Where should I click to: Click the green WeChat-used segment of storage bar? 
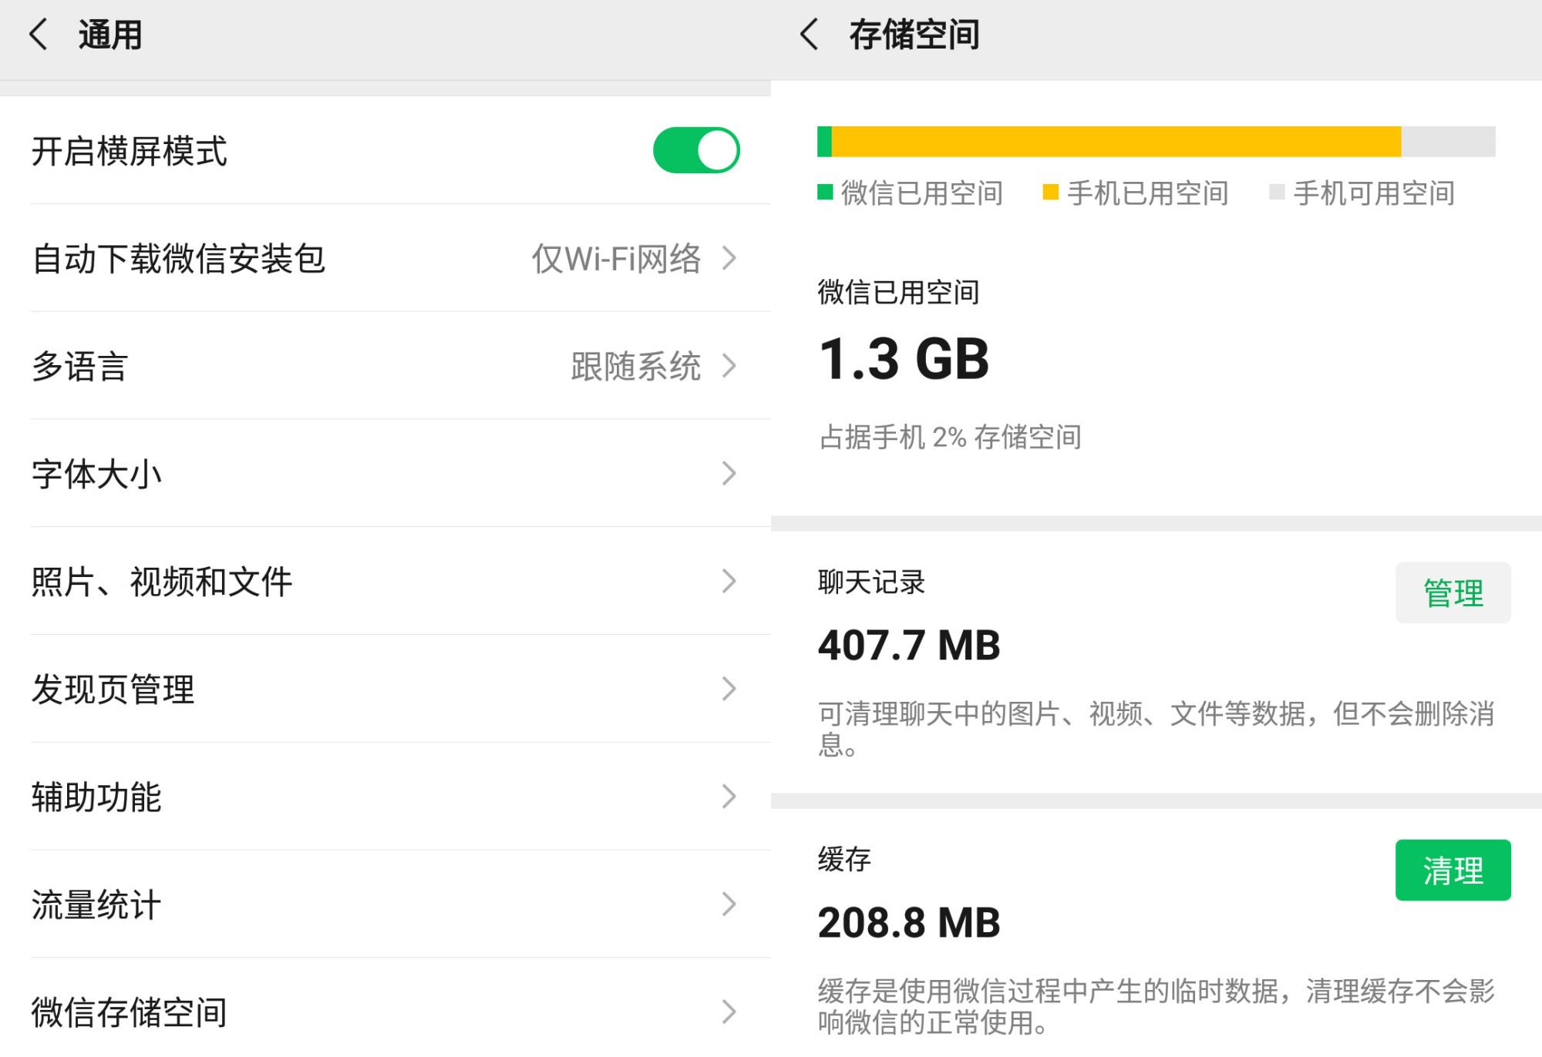pos(824,142)
